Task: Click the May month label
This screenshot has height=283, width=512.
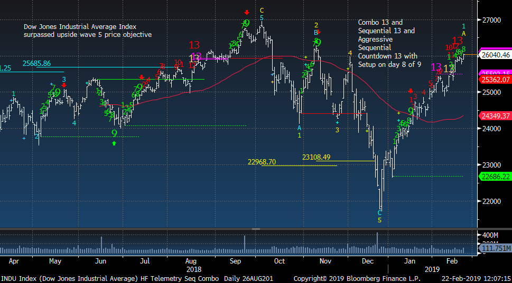Action: click(55, 261)
